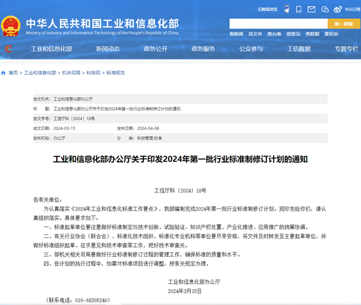Open 工信数据 navigation menu
Screen dimensions: 361x305
coord(299,49)
